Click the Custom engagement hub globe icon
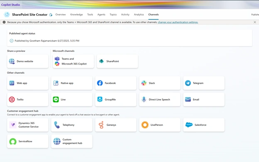 pos(57,141)
